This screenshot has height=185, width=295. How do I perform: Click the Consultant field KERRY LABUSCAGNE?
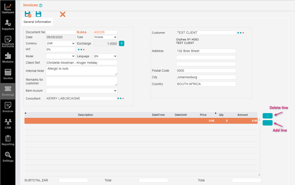[82, 98]
